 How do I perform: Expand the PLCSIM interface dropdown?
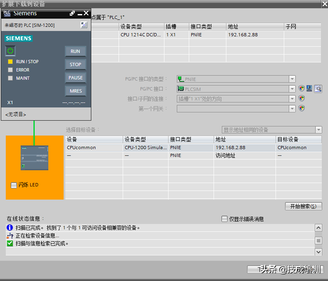[292, 89]
